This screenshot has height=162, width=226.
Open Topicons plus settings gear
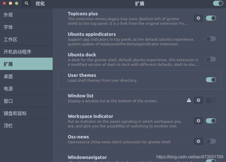[x=198, y=18]
